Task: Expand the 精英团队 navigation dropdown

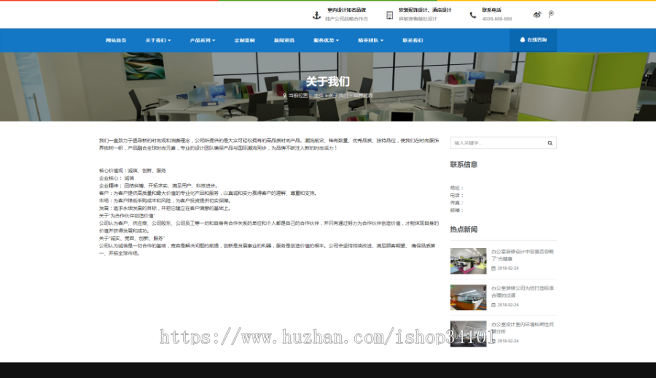Action: [x=371, y=40]
